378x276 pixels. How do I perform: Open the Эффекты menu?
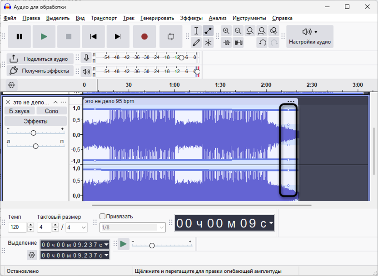[x=191, y=18]
